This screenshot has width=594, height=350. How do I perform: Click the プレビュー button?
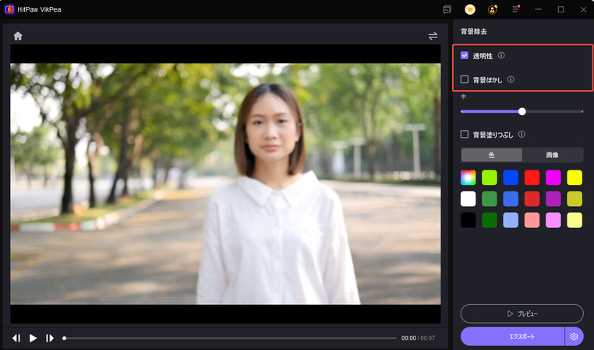(522, 313)
